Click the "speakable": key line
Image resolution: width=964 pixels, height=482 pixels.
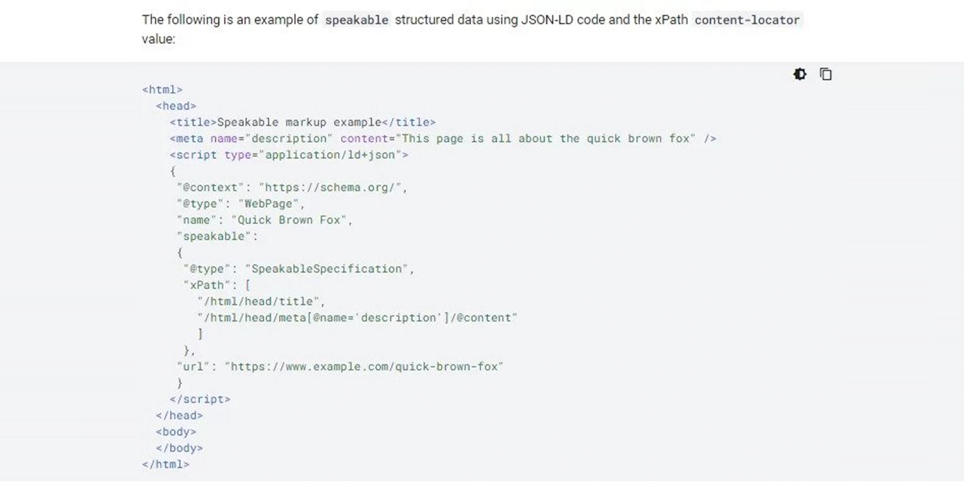coord(217,236)
